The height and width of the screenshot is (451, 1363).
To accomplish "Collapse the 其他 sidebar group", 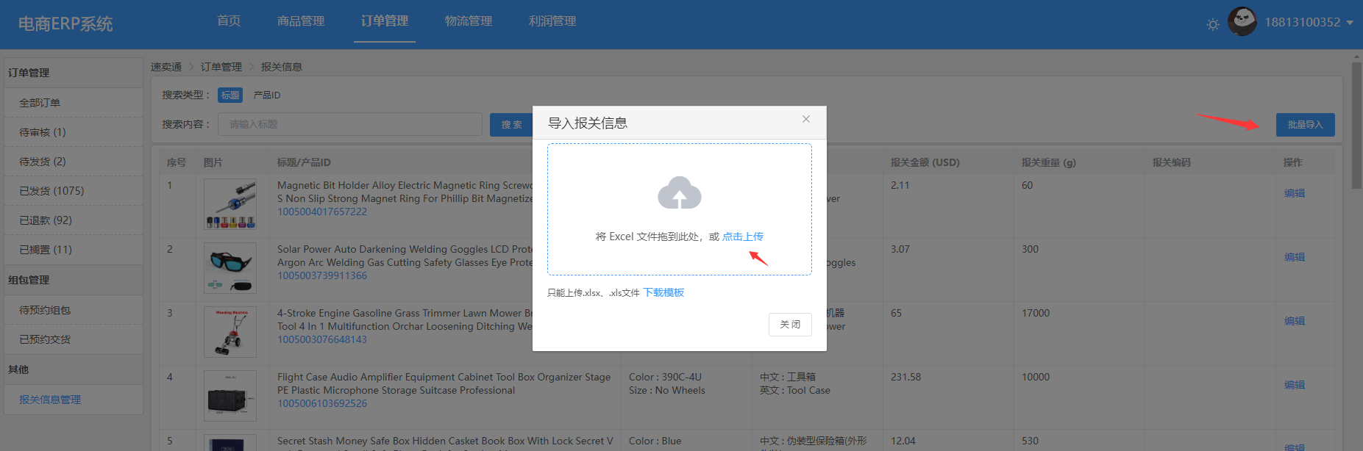I will point(74,369).
